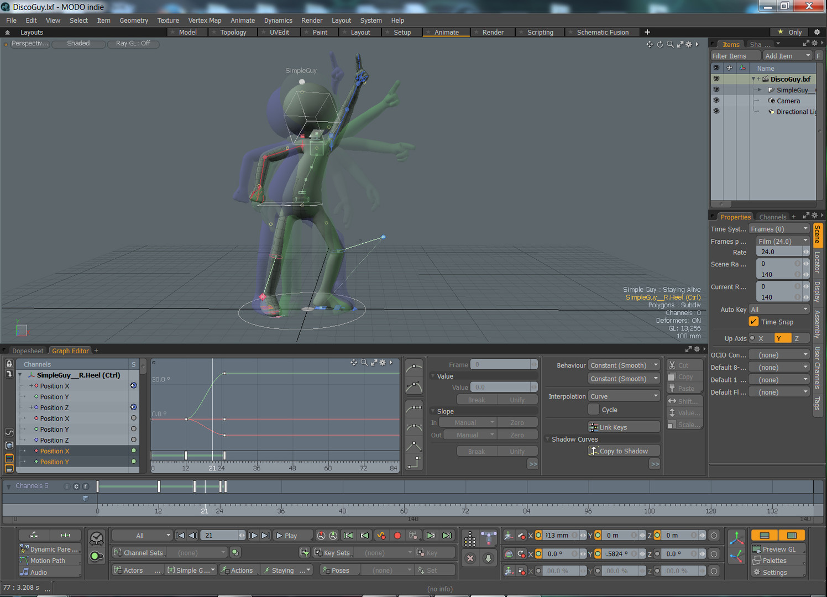Click the Preview GL button
827x597 pixels.
[x=778, y=549]
